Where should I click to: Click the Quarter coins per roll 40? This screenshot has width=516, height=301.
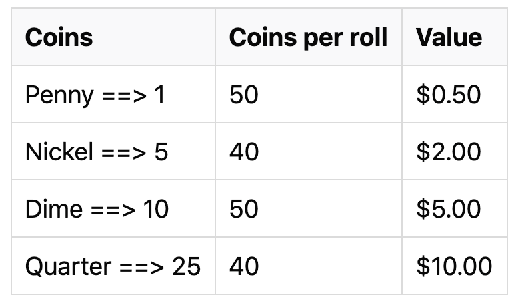pyautogui.click(x=244, y=266)
